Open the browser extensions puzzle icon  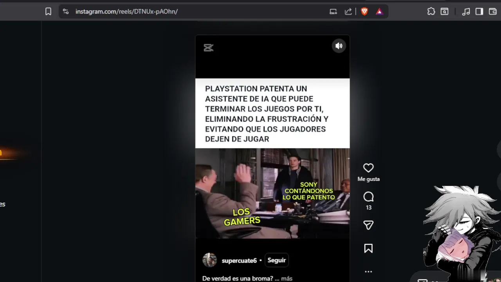pyautogui.click(x=431, y=11)
